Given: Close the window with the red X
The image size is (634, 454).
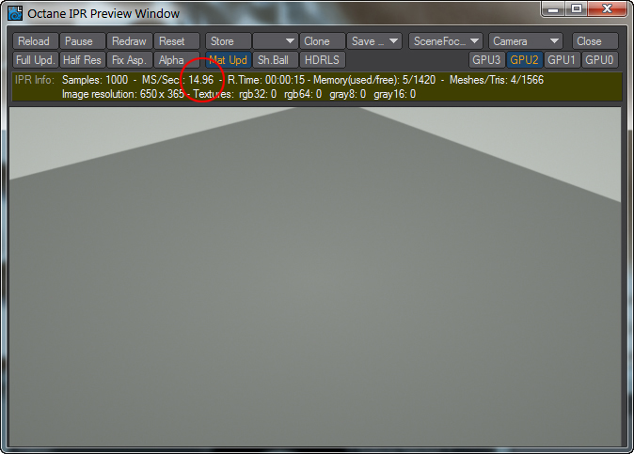Looking at the screenshot, I should [x=608, y=8].
